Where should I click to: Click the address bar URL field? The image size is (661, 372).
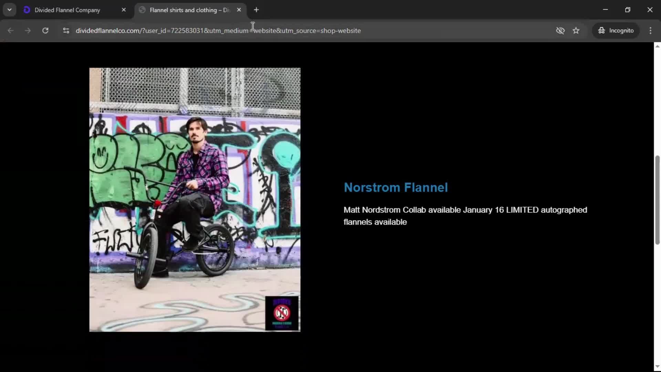218,31
